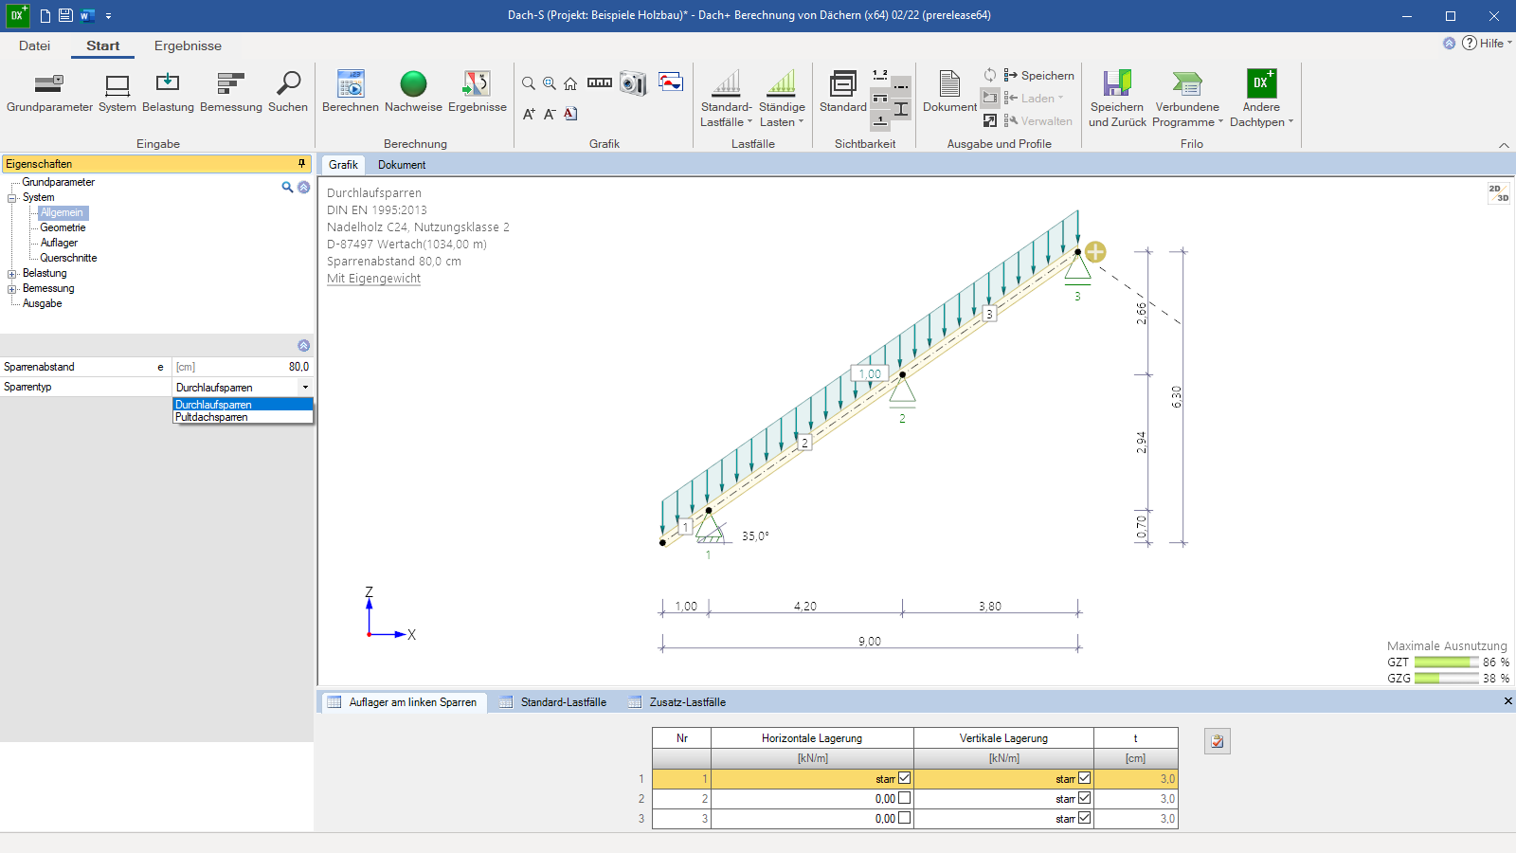Collapse the ribbon with chevron

tap(1504, 145)
